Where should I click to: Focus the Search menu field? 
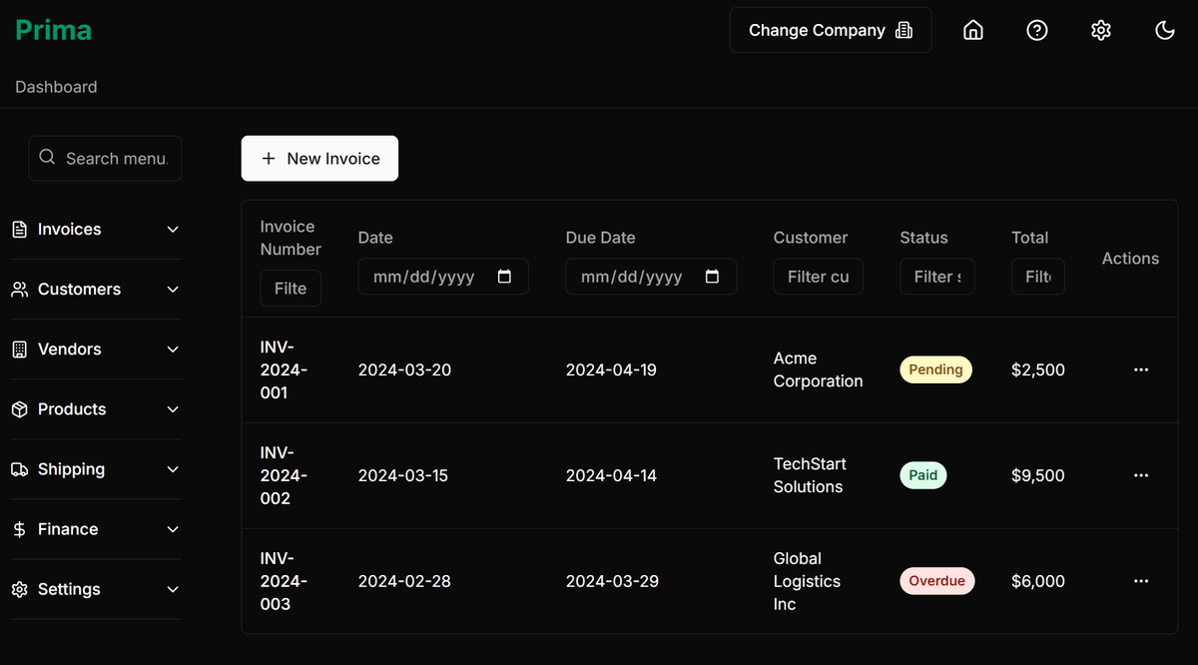click(105, 158)
